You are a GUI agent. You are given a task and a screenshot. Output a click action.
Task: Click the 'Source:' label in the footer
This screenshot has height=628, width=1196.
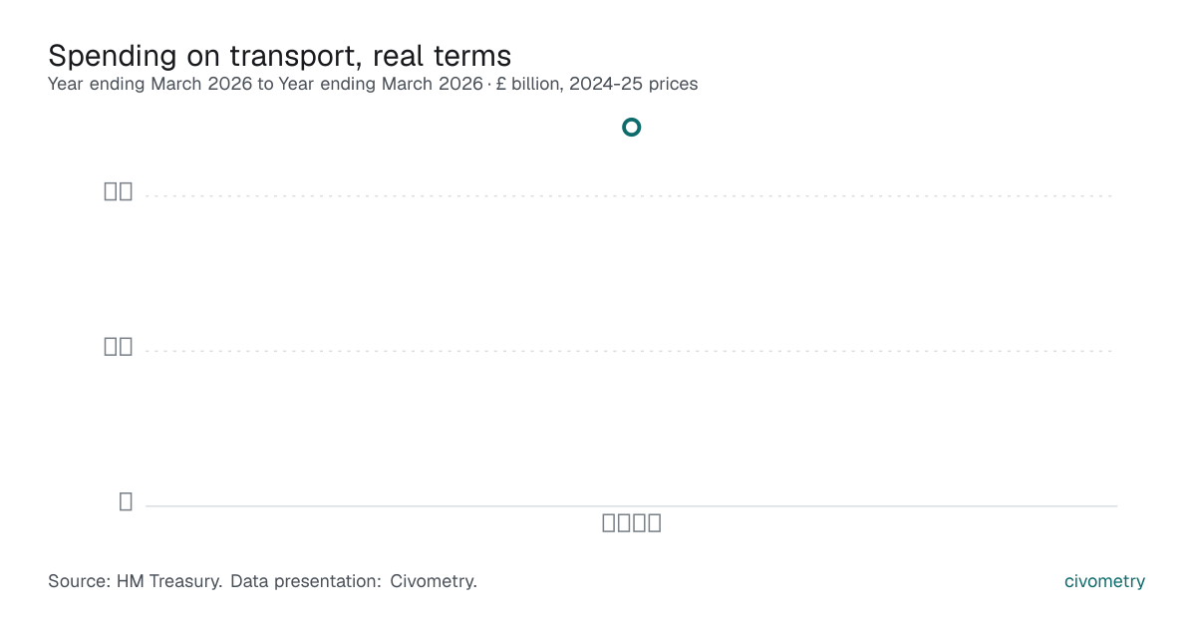pos(80,581)
